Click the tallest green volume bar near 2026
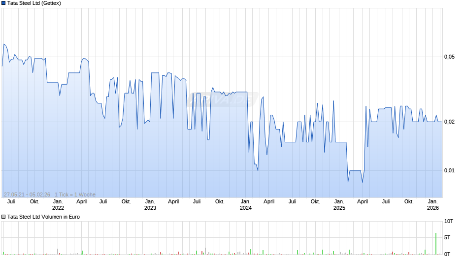463x259 pixels. [436, 244]
